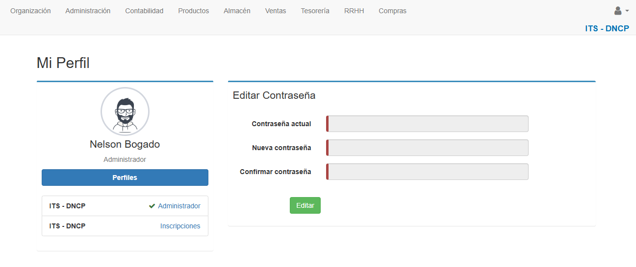Image resolution: width=636 pixels, height=267 pixels.
Task: Switch to the Inscripciones profile link
Action: pyautogui.click(x=180, y=226)
